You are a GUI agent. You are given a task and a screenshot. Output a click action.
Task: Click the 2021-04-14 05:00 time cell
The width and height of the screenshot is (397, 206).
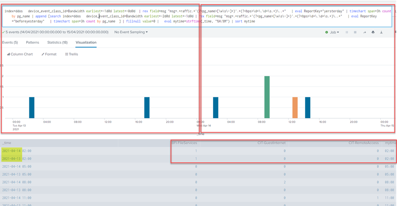(17, 167)
